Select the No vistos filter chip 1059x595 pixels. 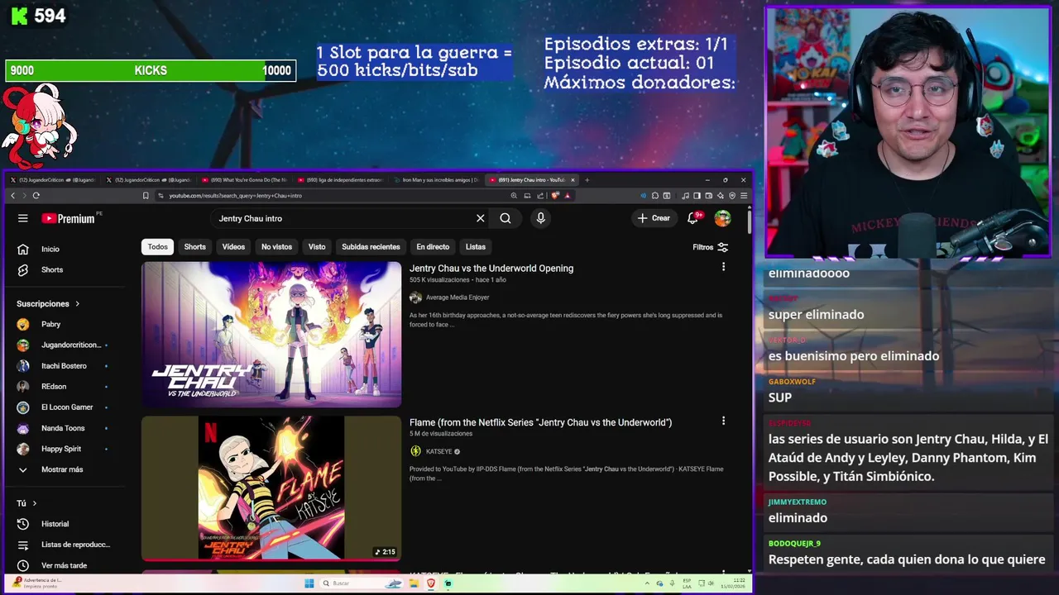click(x=276, y=247)
